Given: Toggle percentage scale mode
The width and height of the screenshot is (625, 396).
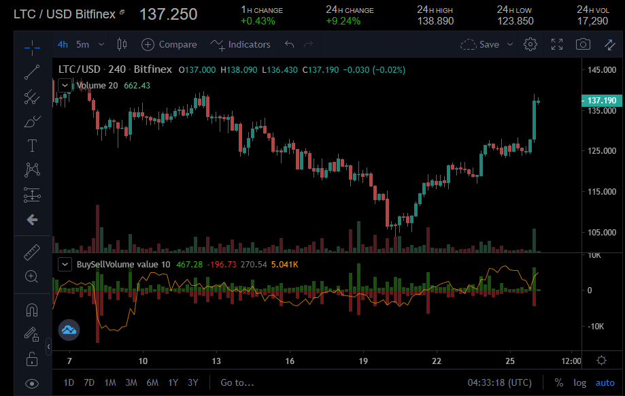Looking at the screenshot, I should click(559, 383).
